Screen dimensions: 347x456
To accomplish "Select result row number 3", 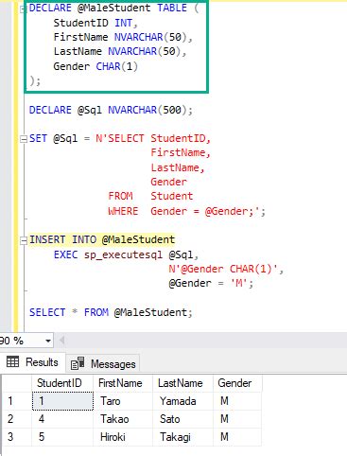I will tap(16, 437).
